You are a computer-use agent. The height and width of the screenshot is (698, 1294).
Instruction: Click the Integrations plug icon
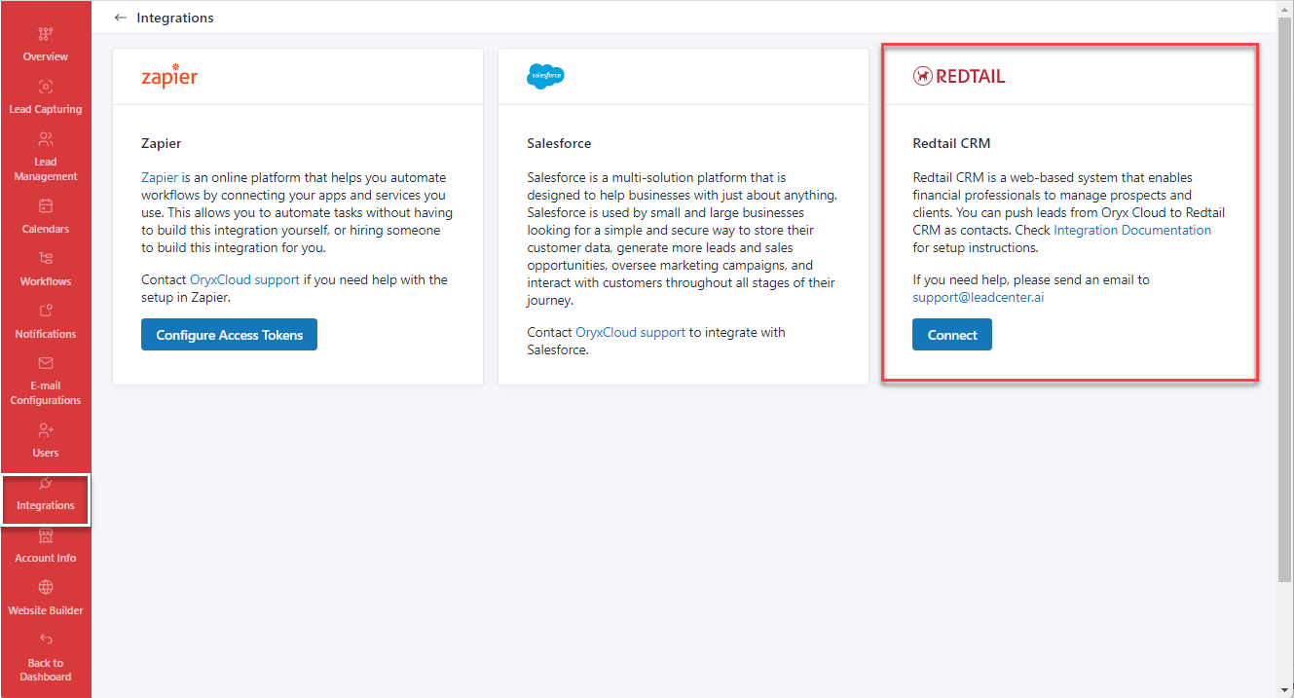coord(46,484)
